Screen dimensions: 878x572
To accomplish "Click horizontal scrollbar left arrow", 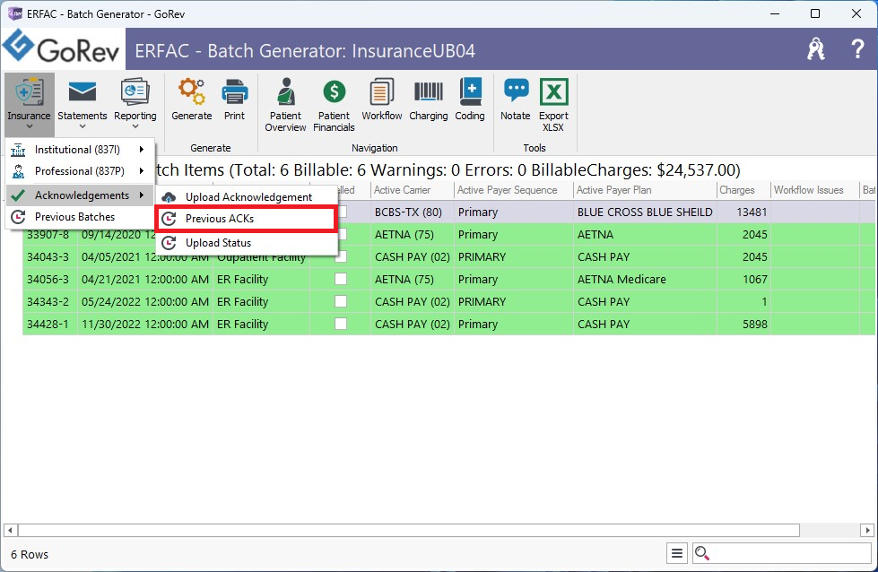I will (10, 530).
